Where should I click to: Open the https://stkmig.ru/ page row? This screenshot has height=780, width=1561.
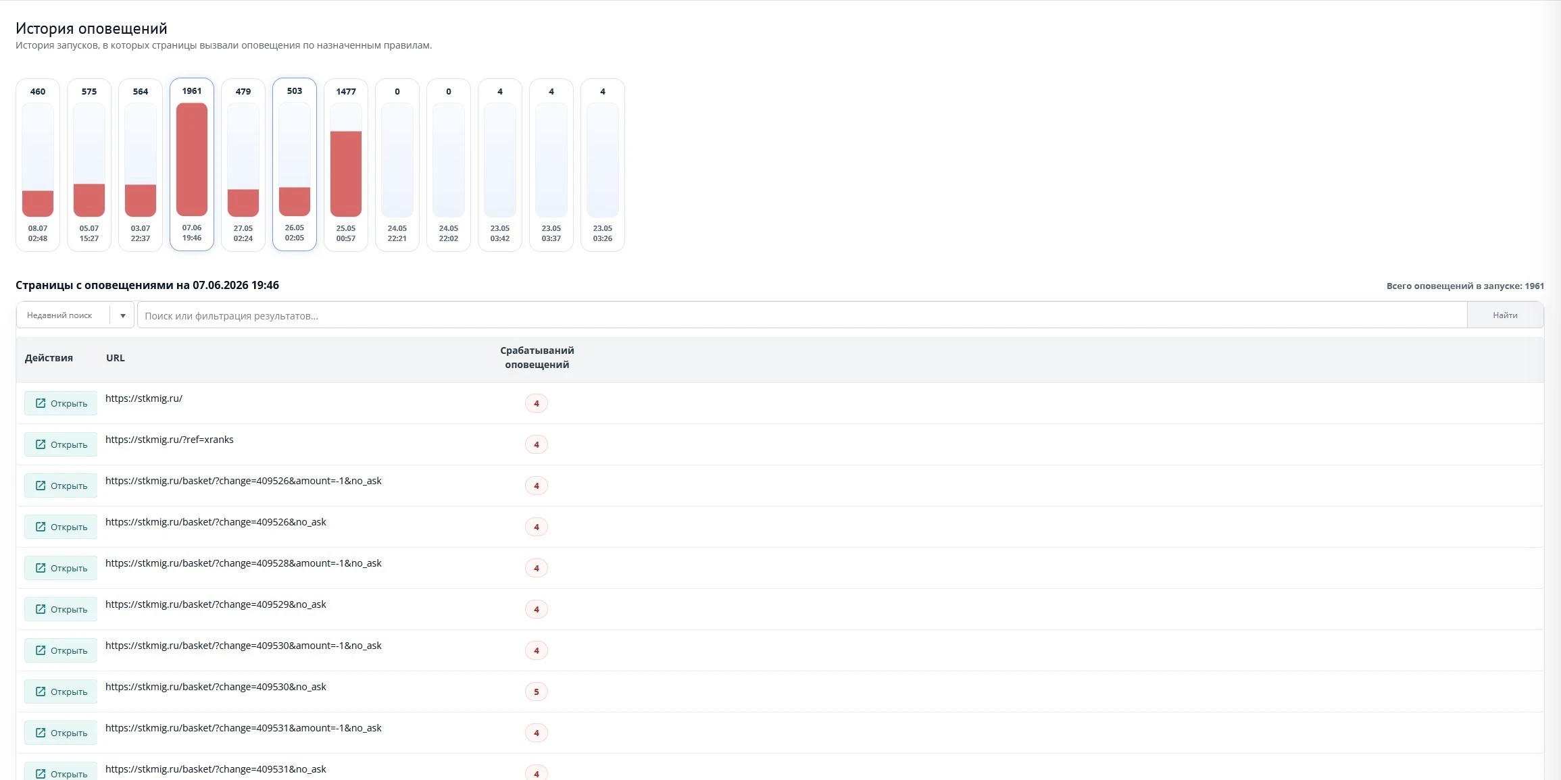pos(61,403)
